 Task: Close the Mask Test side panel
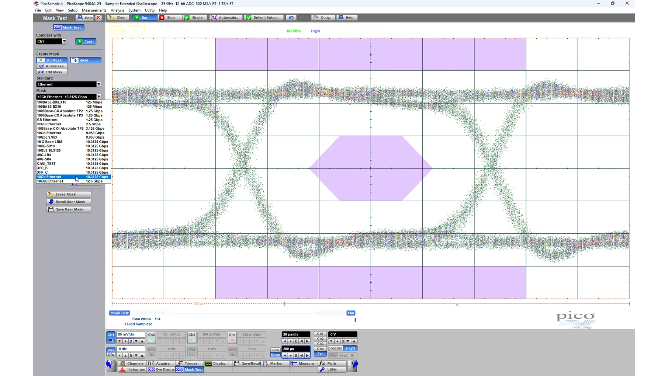[98, 18]
